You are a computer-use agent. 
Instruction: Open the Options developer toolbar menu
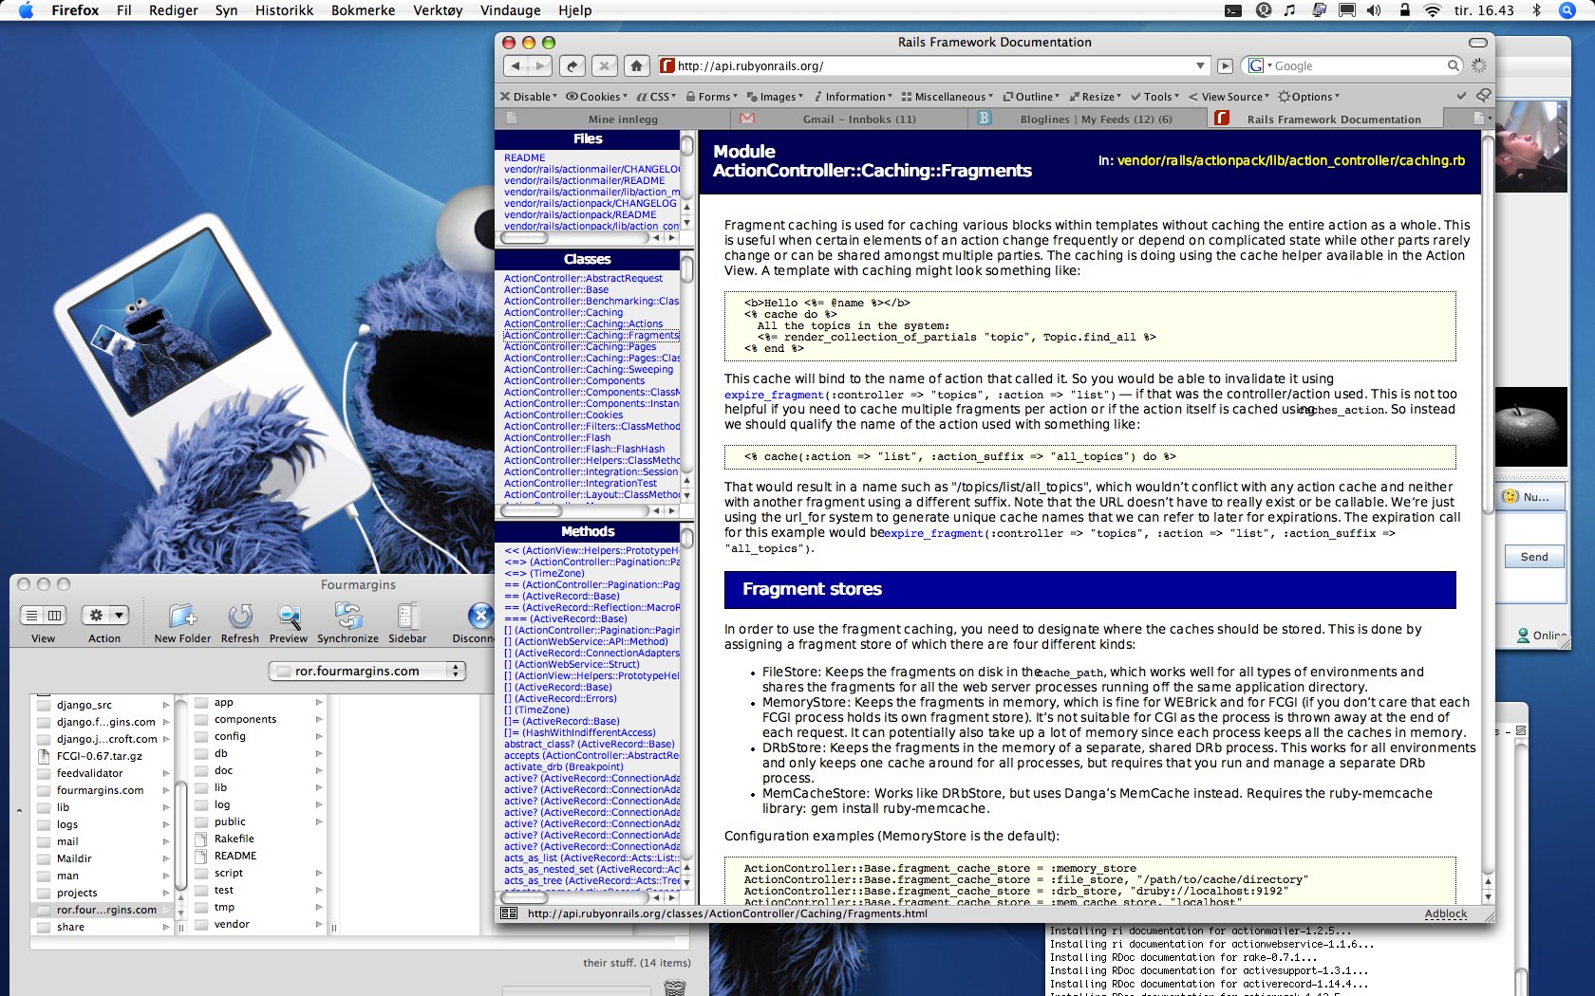[x=1309, y=97]
